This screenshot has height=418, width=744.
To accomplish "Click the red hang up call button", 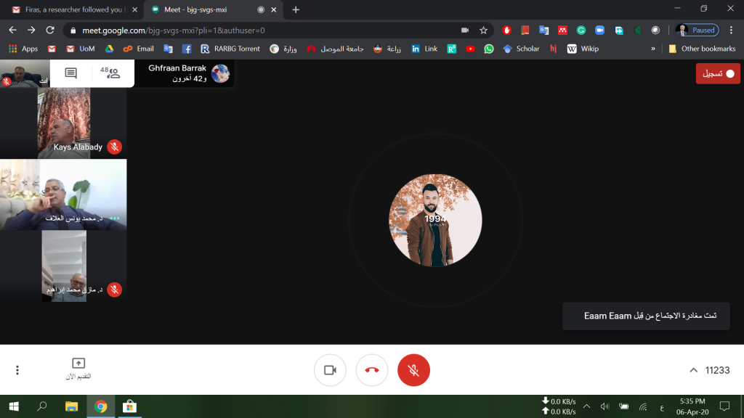I will [372, 370].
